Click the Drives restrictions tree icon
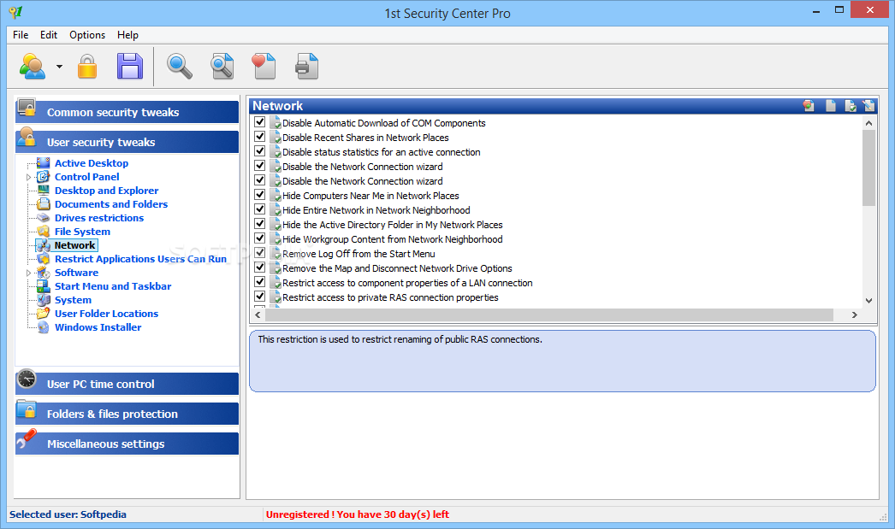 point(44,218)
